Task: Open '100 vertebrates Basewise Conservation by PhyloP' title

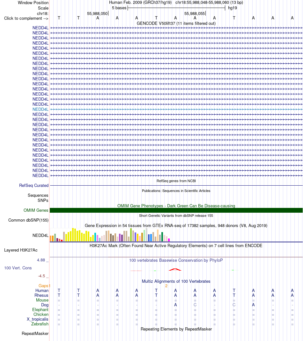Action: [x=176, y=260]
